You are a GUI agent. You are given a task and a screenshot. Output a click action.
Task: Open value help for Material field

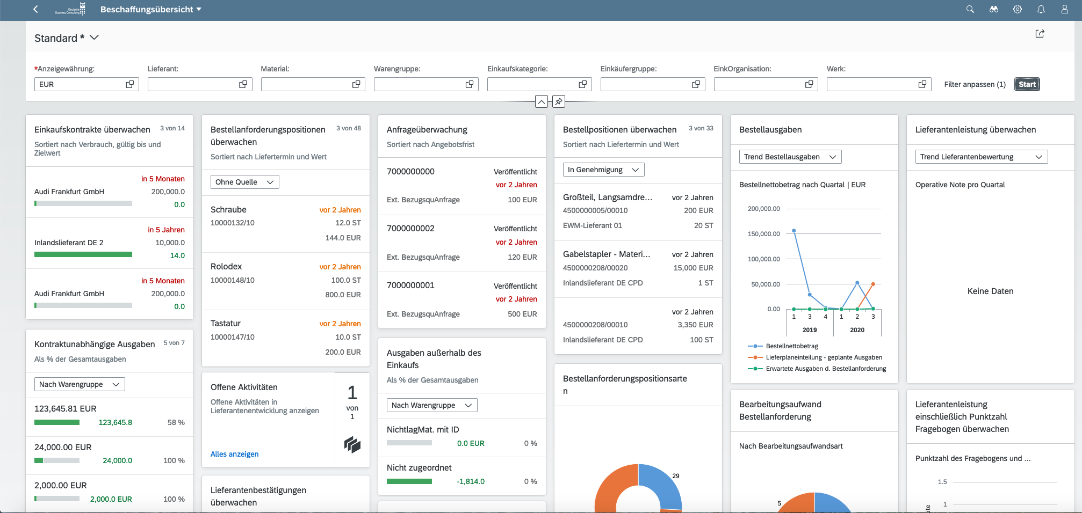[x=356, y=84]
